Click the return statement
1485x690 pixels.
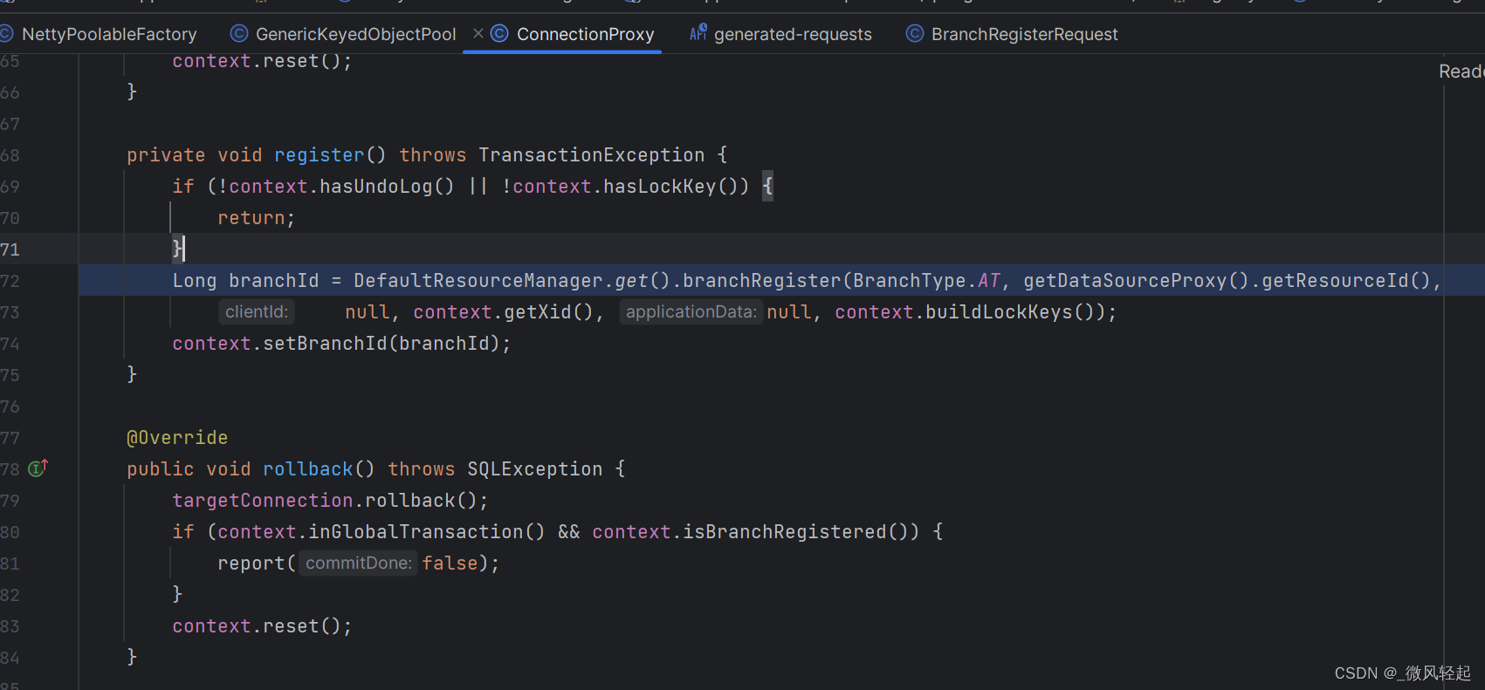(x=256, y=218)
